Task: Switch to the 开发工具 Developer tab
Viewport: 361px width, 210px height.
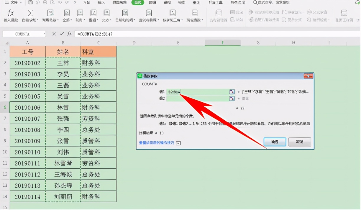Action: coord(216,2)
